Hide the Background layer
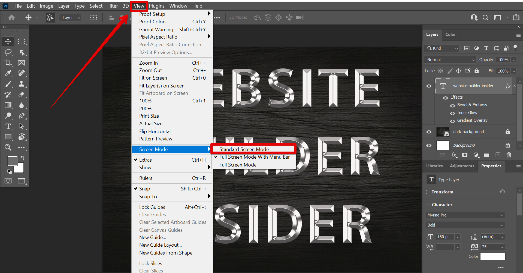The image size is (523, 273). tap(429, 145)
